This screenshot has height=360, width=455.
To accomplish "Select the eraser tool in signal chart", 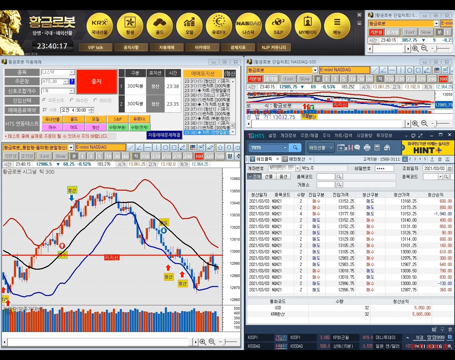I will coord(210,147).
